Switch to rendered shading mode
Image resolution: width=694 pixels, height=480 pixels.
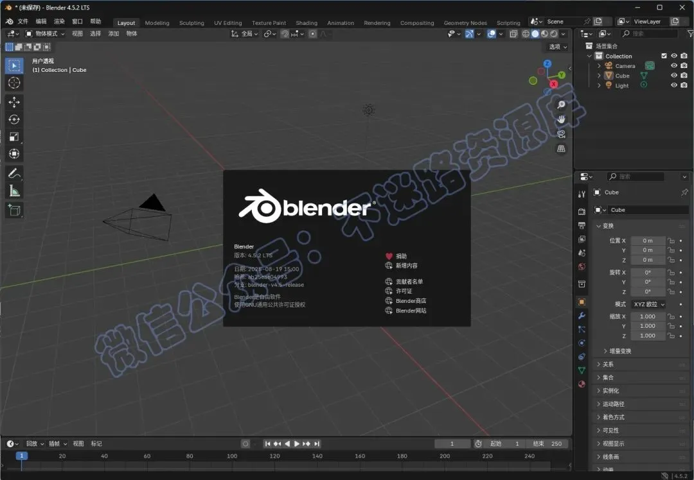coord(554,33)
